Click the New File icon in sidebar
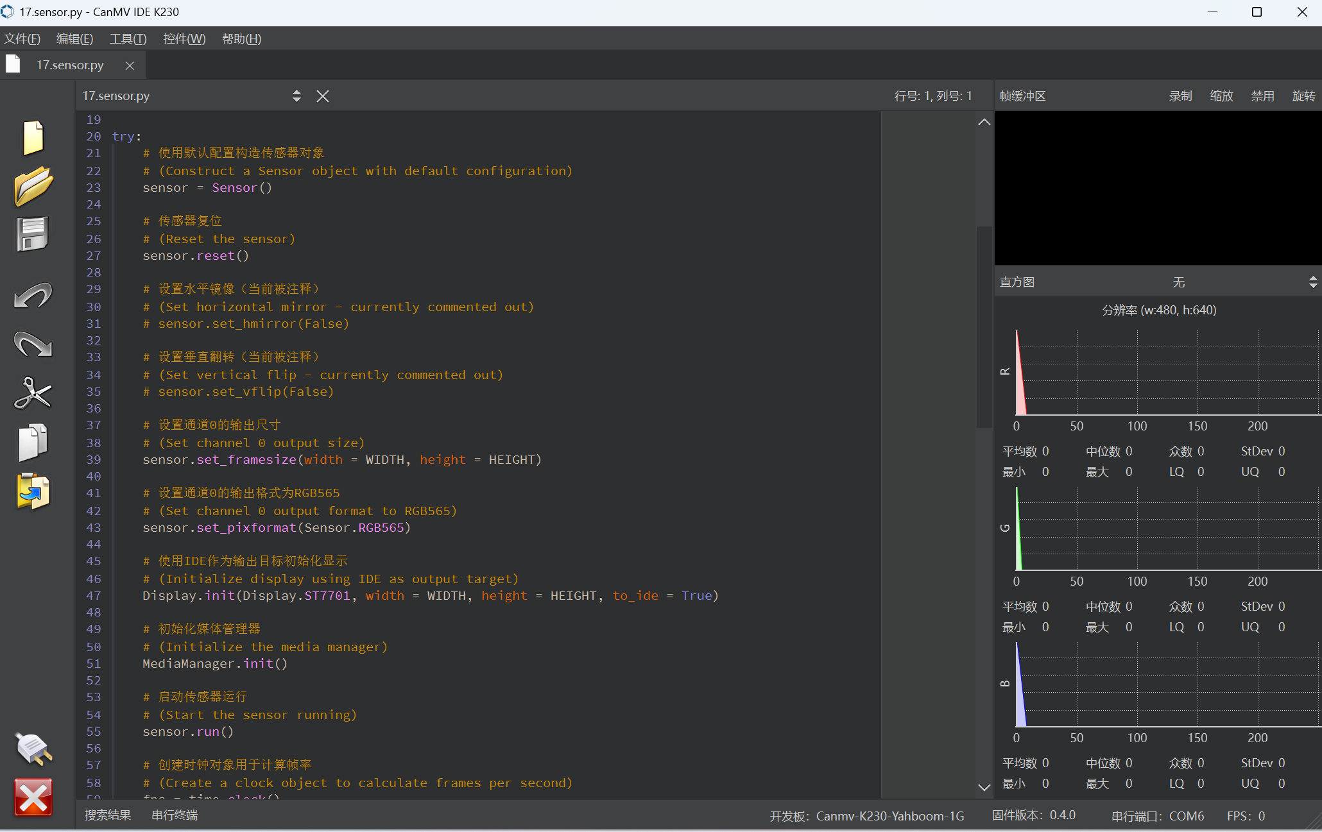The image size is (1322, 832). pyautogui.click(x=33, y=137)
